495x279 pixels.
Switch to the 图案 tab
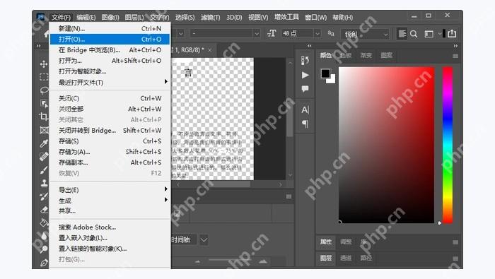point(386,56)
